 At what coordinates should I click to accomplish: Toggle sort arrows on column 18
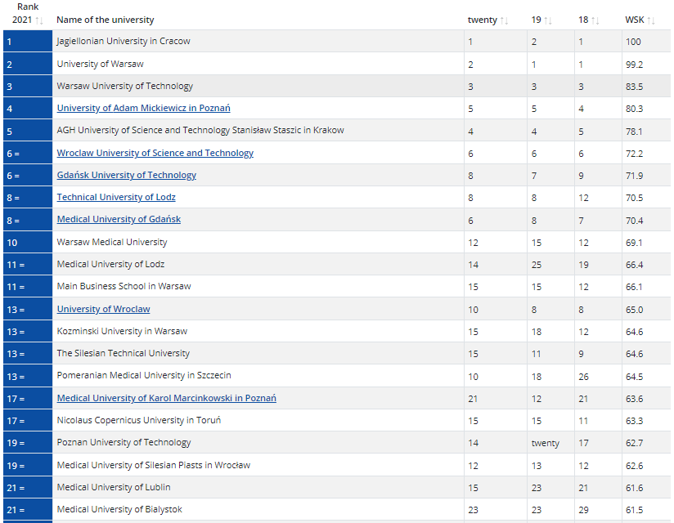point(595,20)
